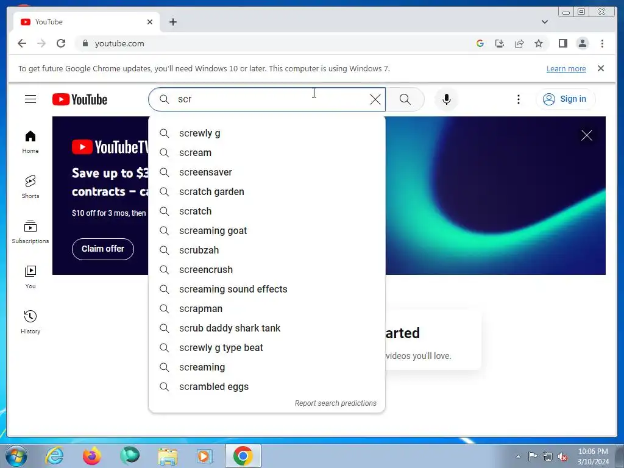Click the youtube.com address bar
Image resolution: width=624 pixels, height=468 pixels.
click(275, 43)
